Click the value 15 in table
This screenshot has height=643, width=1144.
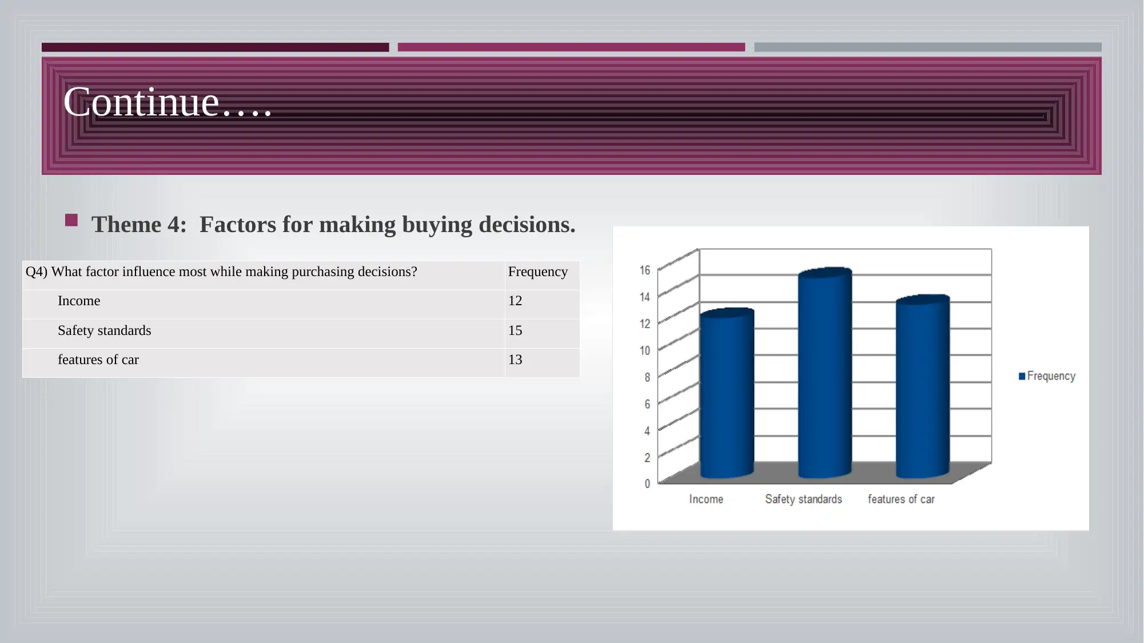click(x=515, y=331)
